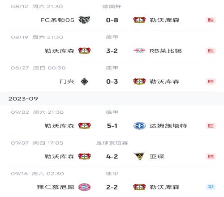Click 勒沃库森 crest in 0-8 match
The height and width of the screenshot is (197, 224).
point(139,20)
